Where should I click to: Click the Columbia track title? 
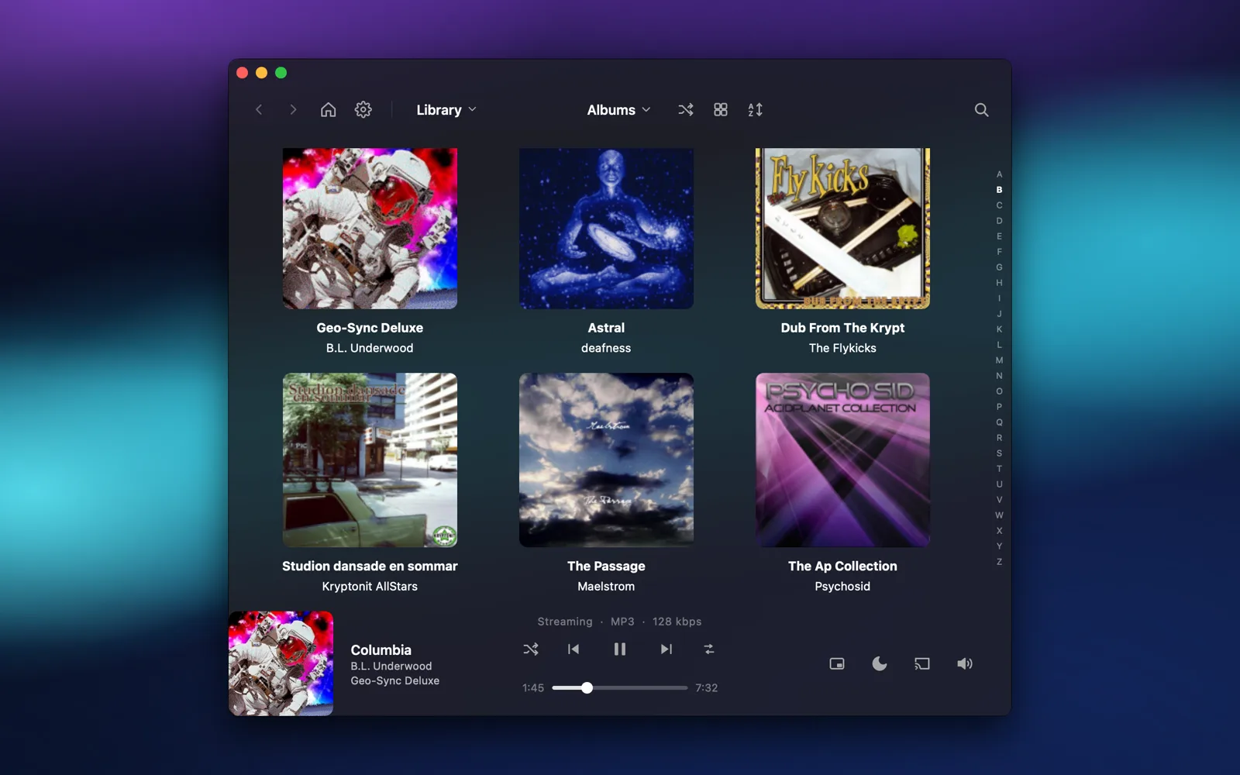[381, 650]
